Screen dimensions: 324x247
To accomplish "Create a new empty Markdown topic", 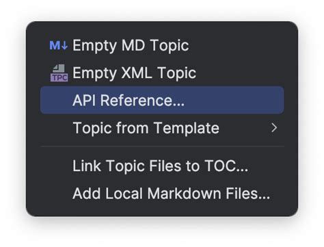I will tap(162, 45).
